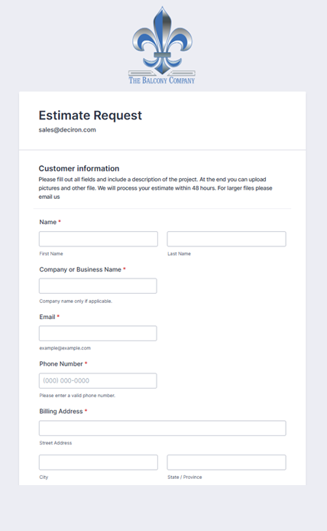327x531 pixels.
Task: Focus the Last Name input field
Action: click(x=226, y=239)
